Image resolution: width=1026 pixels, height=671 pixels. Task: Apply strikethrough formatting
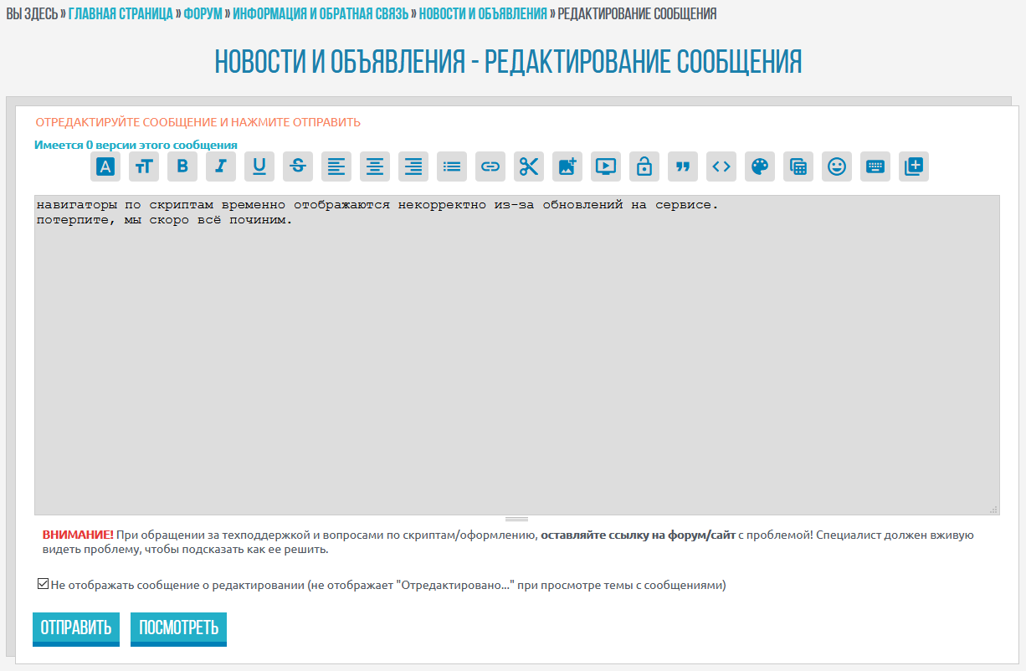point(298,166)
